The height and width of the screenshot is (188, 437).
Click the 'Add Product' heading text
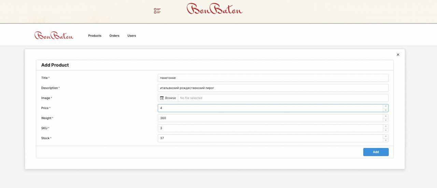[55, 65]
